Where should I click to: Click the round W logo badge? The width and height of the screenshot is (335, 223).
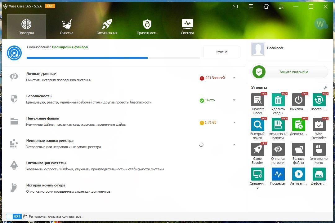[x=320, y=24]
